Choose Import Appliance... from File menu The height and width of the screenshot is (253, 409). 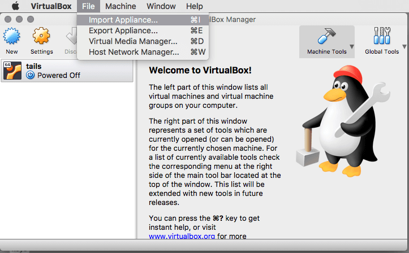(143, 20)
